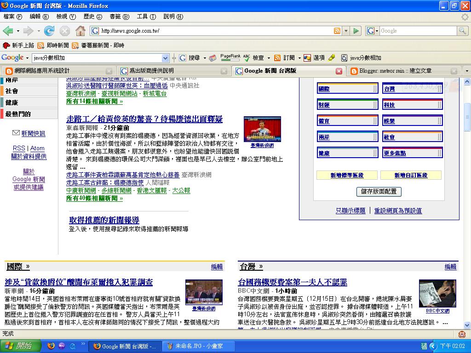The height and width of the screenshot is (353, 471).
Task: Click the Google toolbar 搜尋 button
Action: (x=190, y=57)
